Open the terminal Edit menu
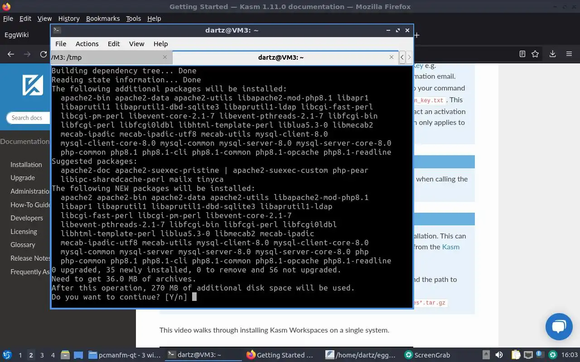 pos(114,44)
